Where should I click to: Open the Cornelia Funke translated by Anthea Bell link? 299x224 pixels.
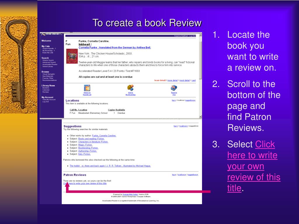(114, 48)
